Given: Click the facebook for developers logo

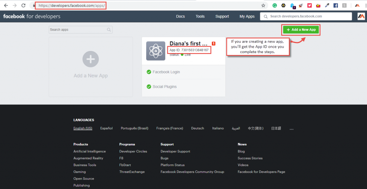Looking at the screenshot, I should 32,16.
